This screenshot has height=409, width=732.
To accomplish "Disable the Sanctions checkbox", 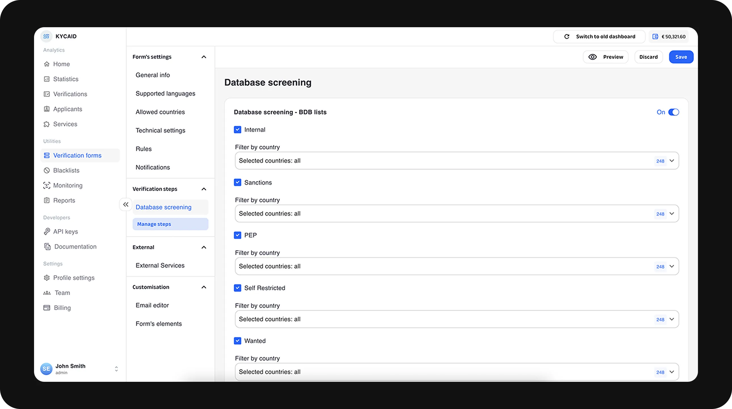I will pos(238,183).
